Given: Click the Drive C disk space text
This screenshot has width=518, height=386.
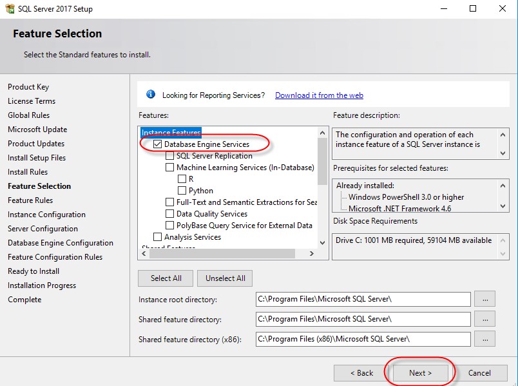Looking at the screenshot, I should (x=414, y=240).
